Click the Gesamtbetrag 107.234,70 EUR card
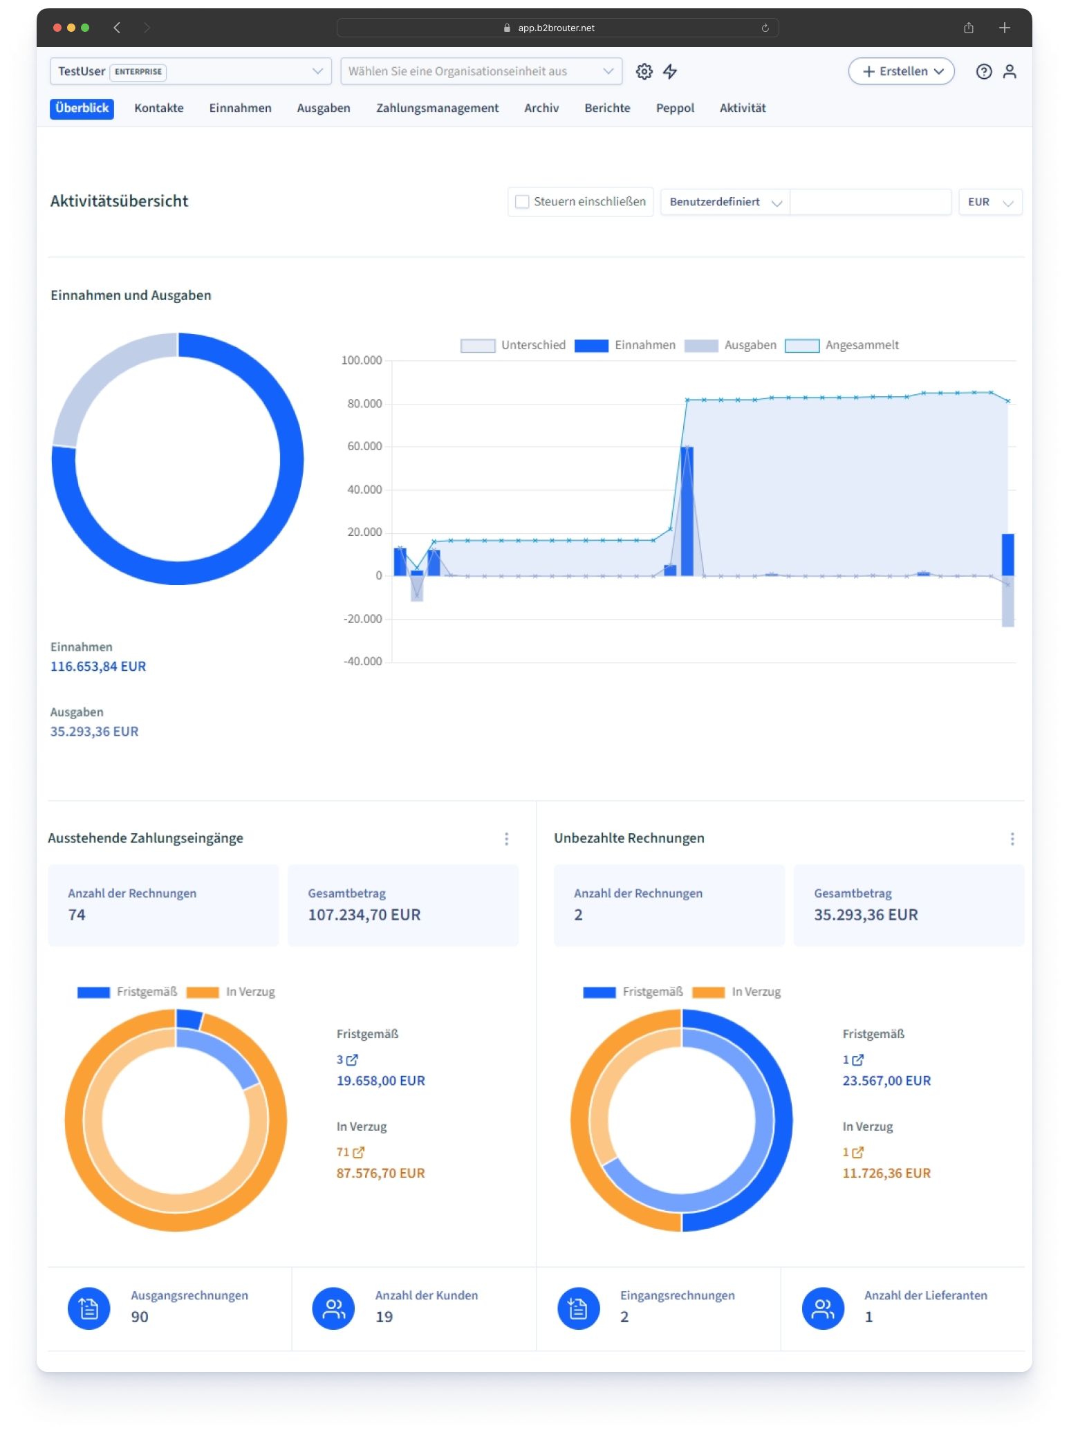This screenshot has width=1069, height=1437. (402, 905)
